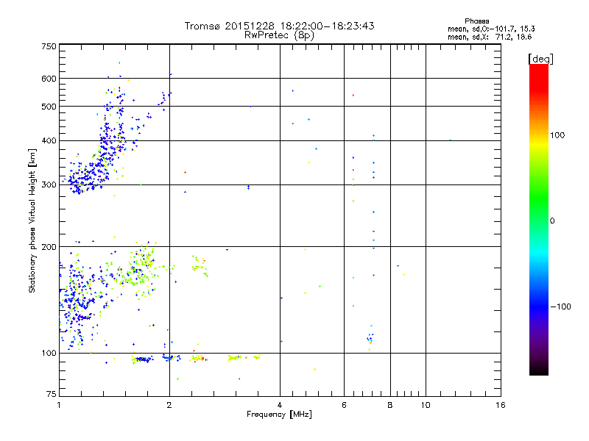Image resolution: width=589 pixels, height=441 pixels.
Task: Click the 'Stationary phase Virtual Height [km]' axis label
Action: pos(32,220)
